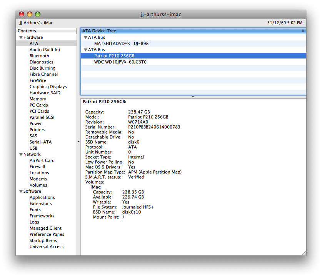Select Extensions in Software list
This screenshot has width=322, height=277.
[x=40, y=204]
